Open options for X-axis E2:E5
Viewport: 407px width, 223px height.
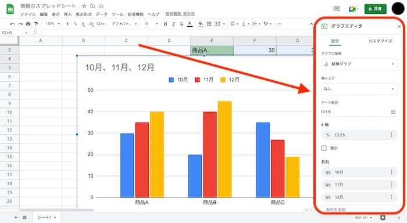point(391,135)
